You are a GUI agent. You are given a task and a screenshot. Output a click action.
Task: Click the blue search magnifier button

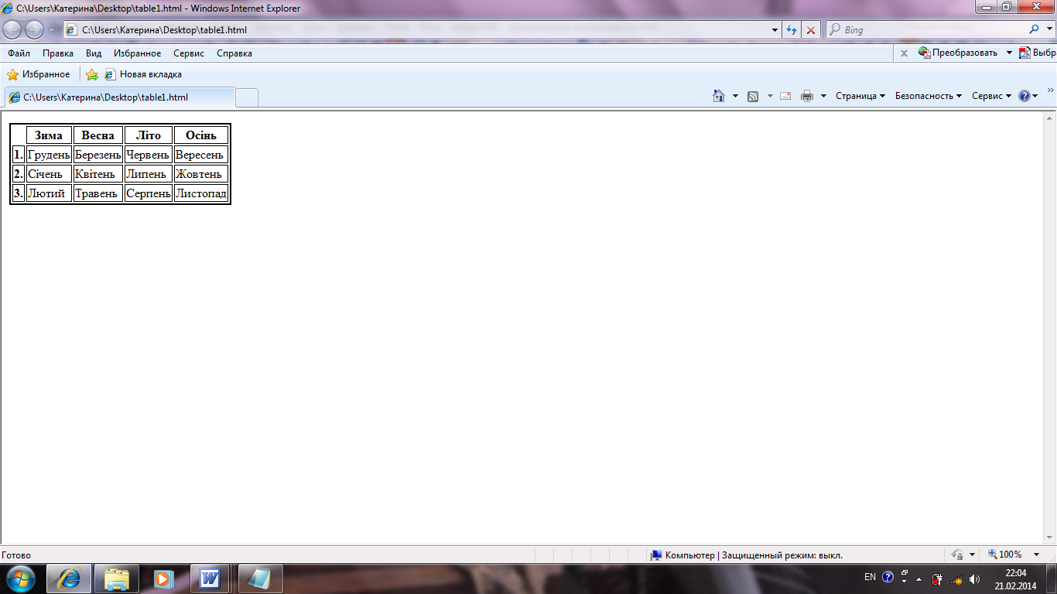(x=1035, y=29)
